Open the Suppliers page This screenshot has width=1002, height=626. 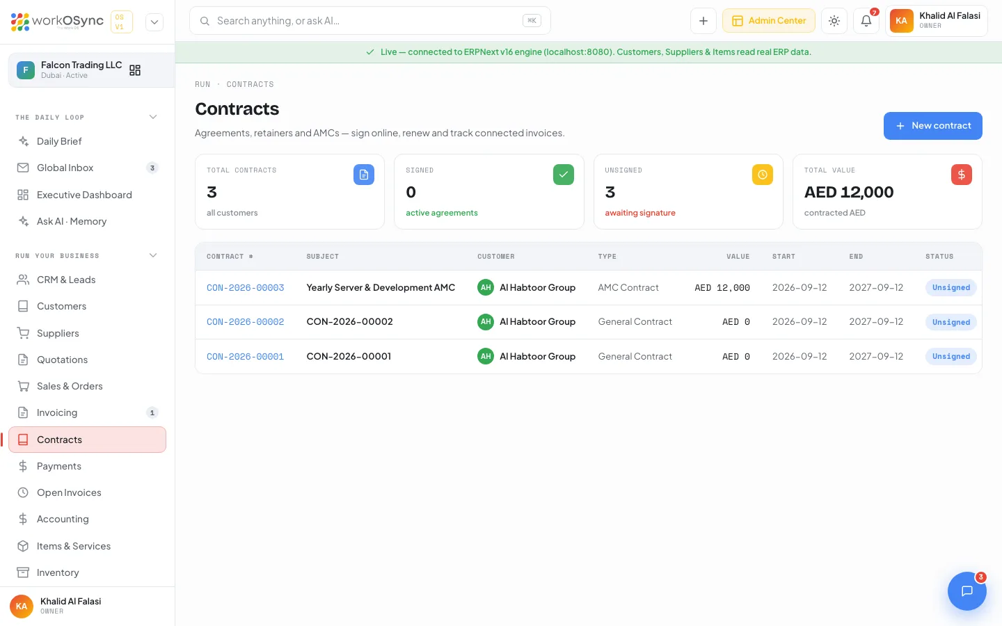88,333
